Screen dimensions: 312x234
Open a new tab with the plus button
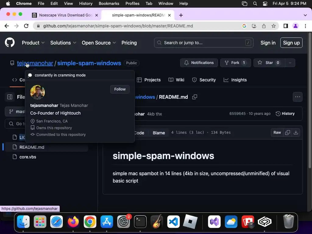[x=181, y=15]
